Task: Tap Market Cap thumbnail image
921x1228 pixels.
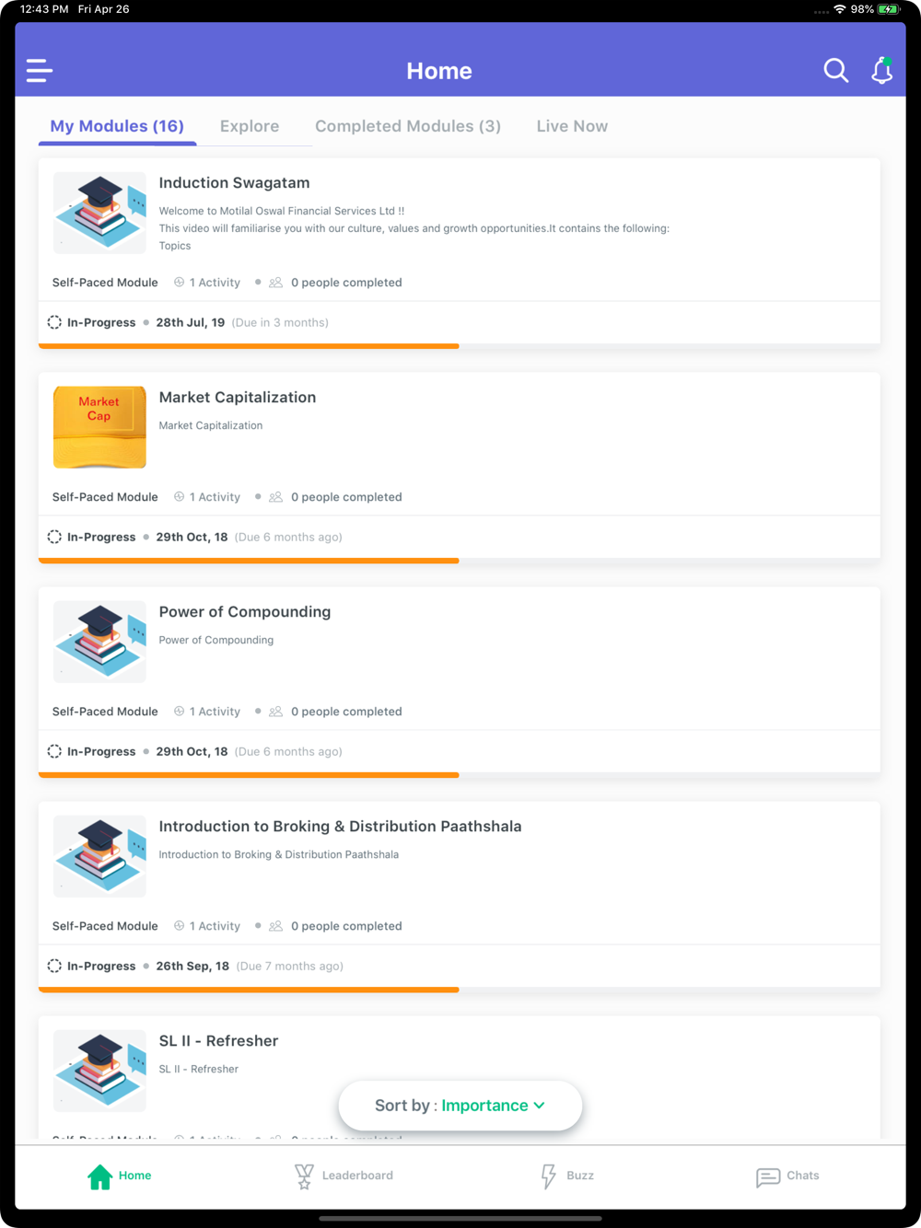Action: click(99, 427)
